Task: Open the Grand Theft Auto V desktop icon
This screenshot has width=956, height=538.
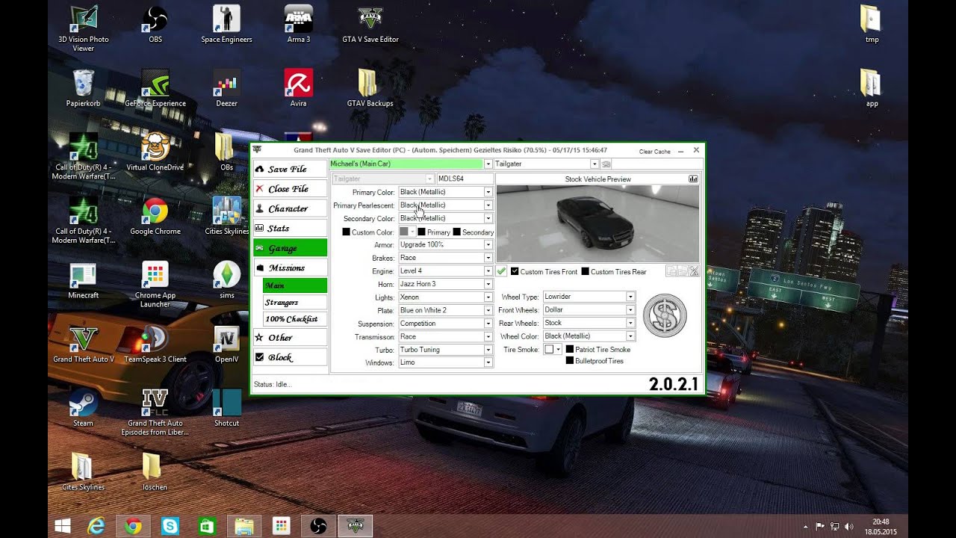Action: [x=84, y=344]
